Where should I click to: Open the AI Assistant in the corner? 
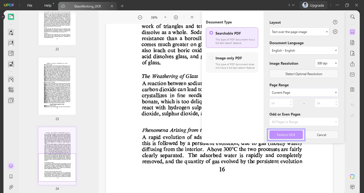(x=352, y=176)
